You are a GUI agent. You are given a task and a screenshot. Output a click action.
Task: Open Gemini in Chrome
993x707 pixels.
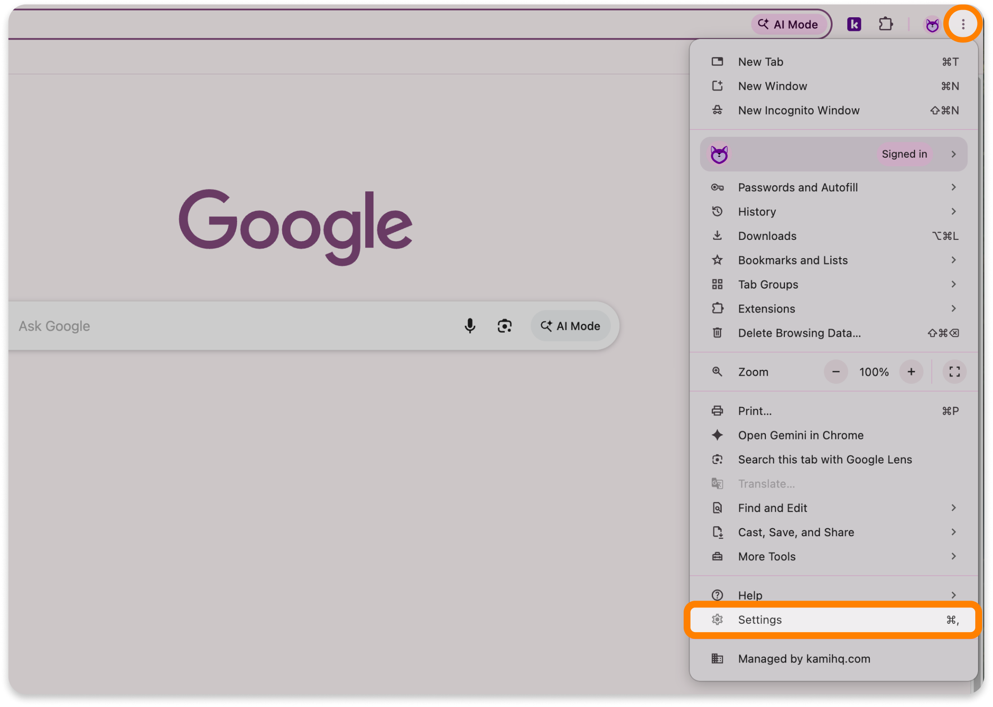[834, 435]
